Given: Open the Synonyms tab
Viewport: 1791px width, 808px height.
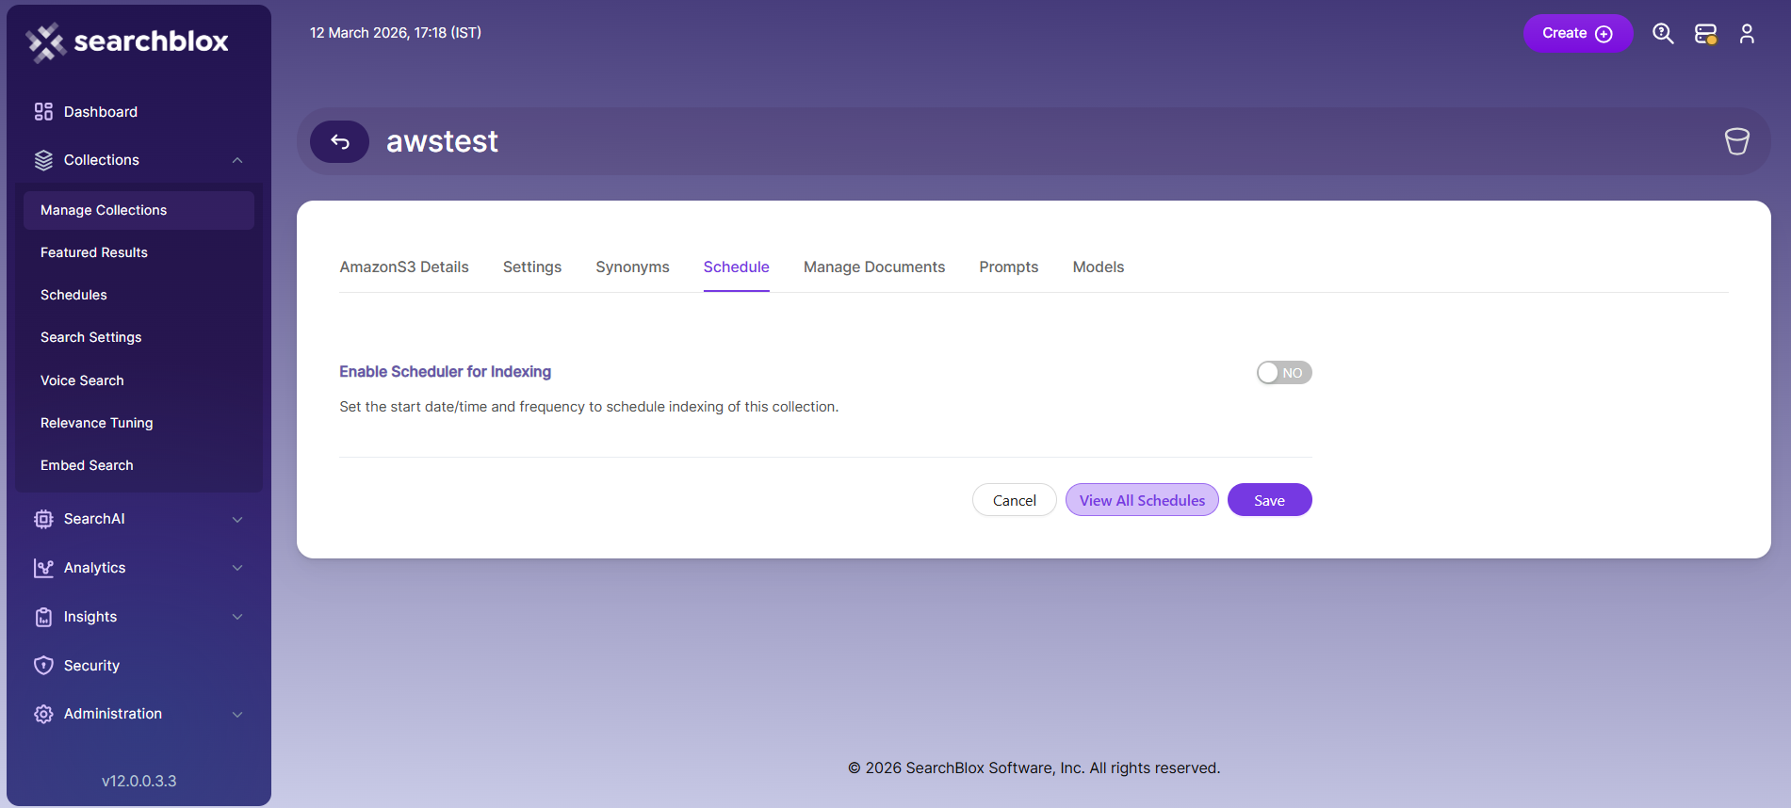Looking at the screenshot, I should [x=632, y=267].
